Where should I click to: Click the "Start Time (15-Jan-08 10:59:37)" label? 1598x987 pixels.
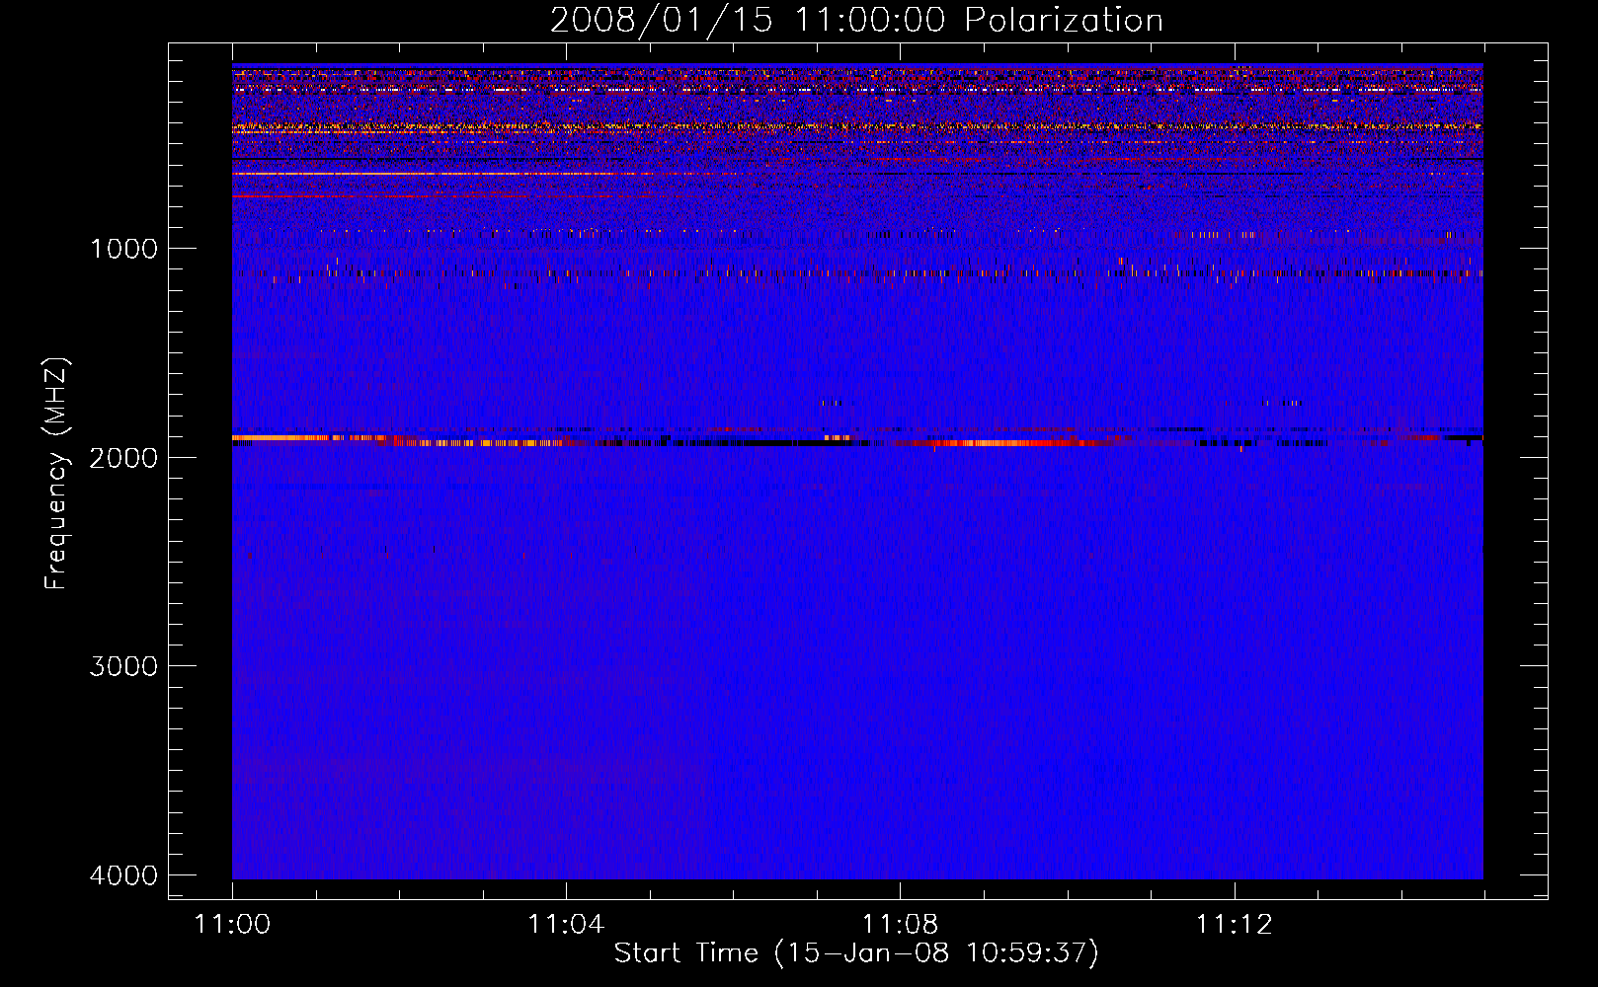click(x=856, y=953)
